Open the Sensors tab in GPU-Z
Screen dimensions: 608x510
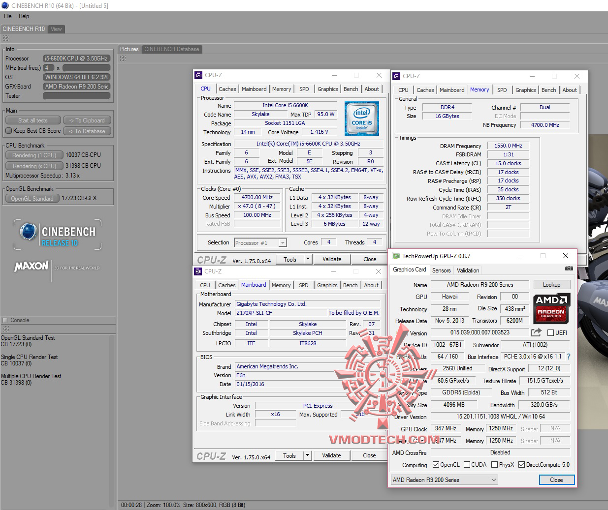point(441,270)
